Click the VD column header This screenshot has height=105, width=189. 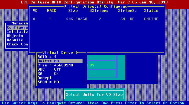(35, 11)
